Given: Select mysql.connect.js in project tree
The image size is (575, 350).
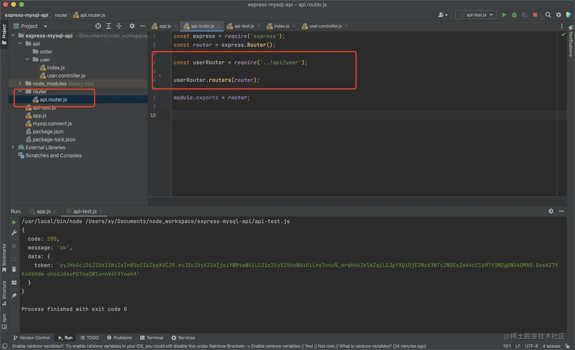Looking at the screenshot, I should click(52, 124).
